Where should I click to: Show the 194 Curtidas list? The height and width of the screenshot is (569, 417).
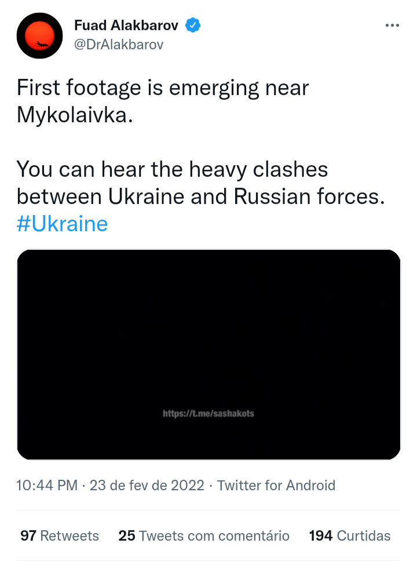pos(350,536)
